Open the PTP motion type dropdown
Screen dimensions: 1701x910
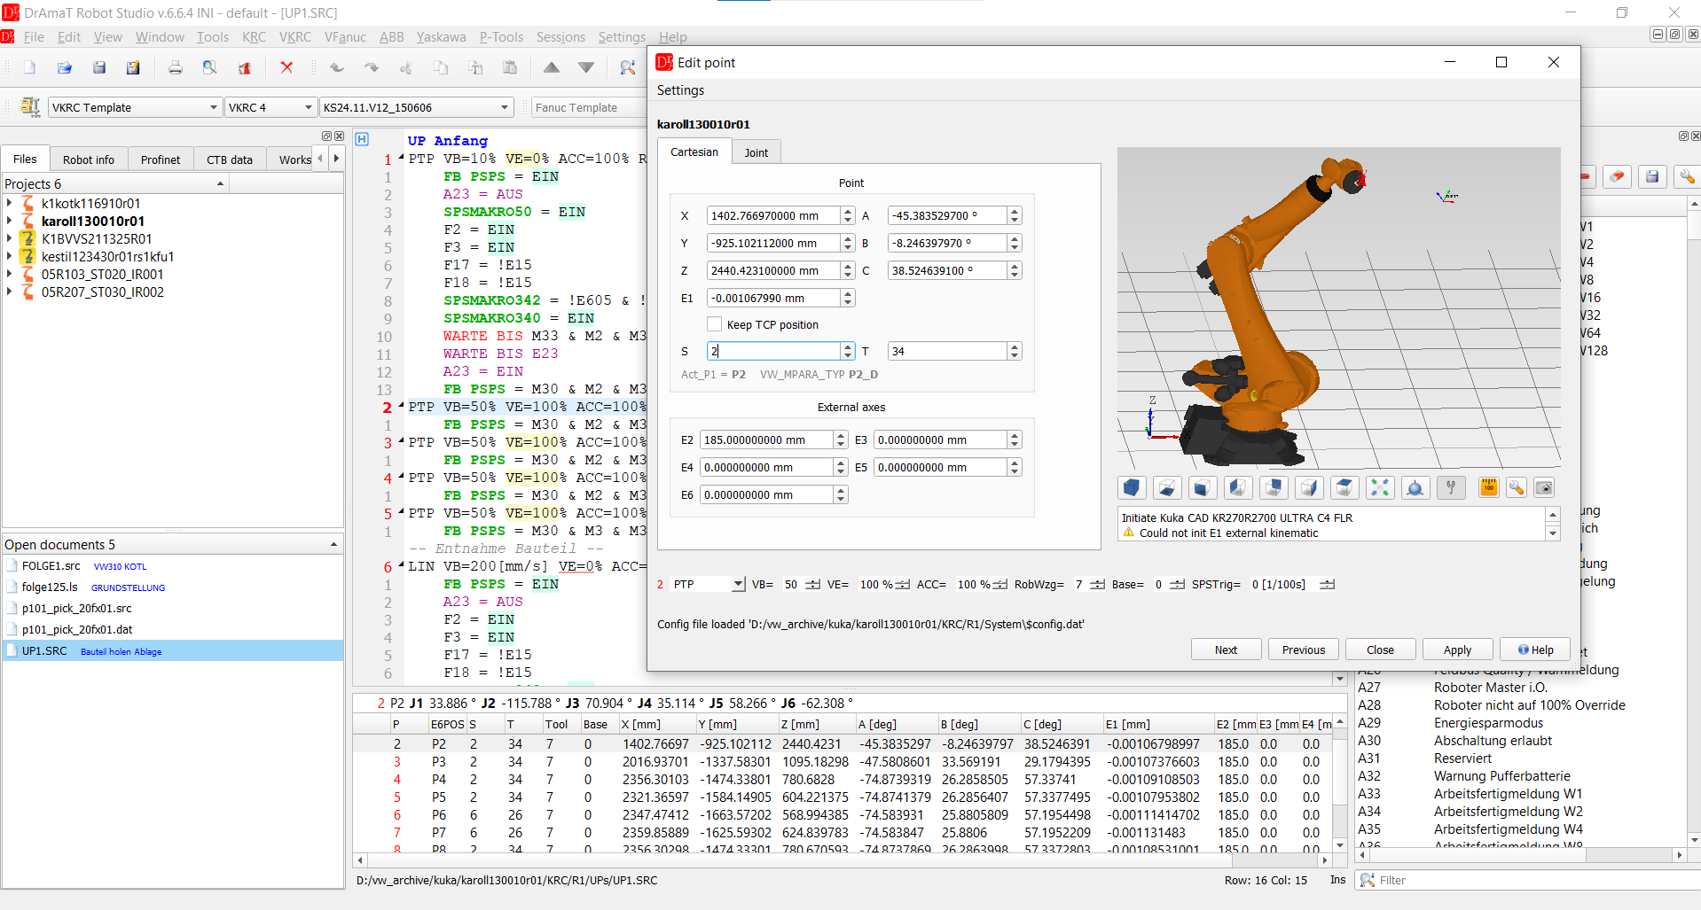738,584
